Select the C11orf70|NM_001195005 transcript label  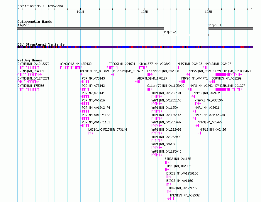click(166, 86)
